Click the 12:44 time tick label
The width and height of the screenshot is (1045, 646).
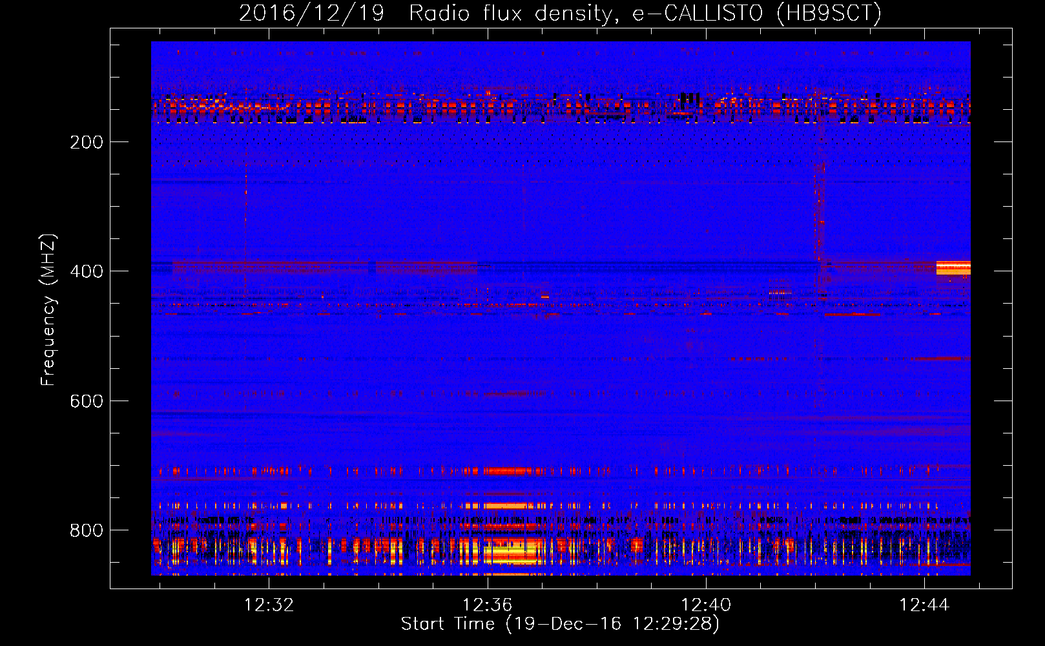click(924, 605)
